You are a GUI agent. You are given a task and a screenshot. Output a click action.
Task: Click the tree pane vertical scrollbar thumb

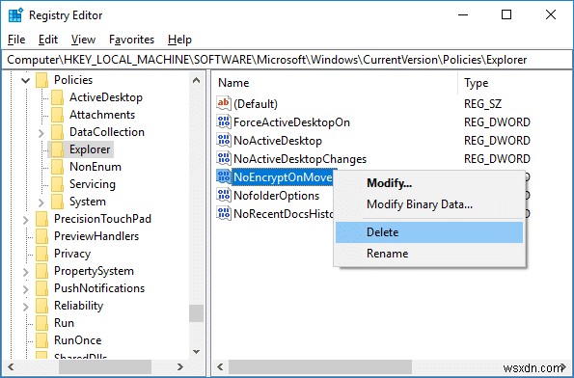coord(196,313)
